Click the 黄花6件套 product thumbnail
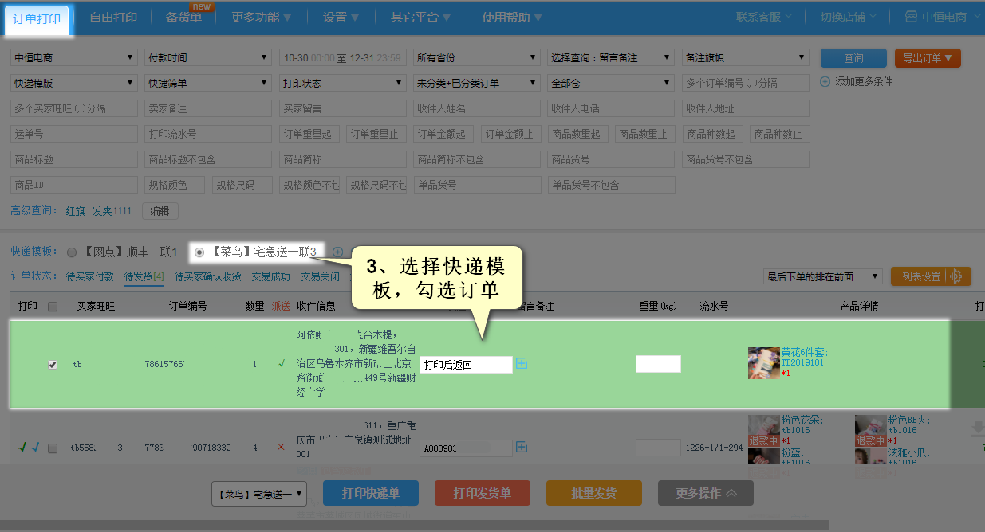 click(x=763, y=362)
